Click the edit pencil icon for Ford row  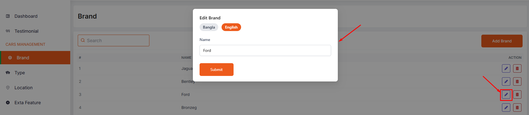pos(506,94)
